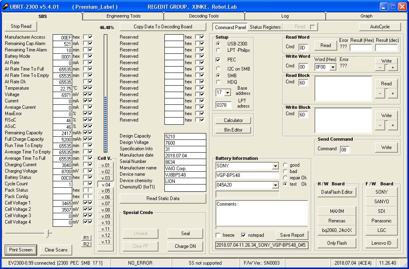409x269 pixels.
Task: Click the charge level progress bar
Action: [105, 93]
